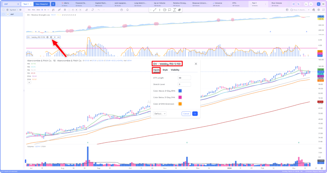Collapse the moving averages legend chevron
The image size is (327, 173).
[x=29, y=83]
